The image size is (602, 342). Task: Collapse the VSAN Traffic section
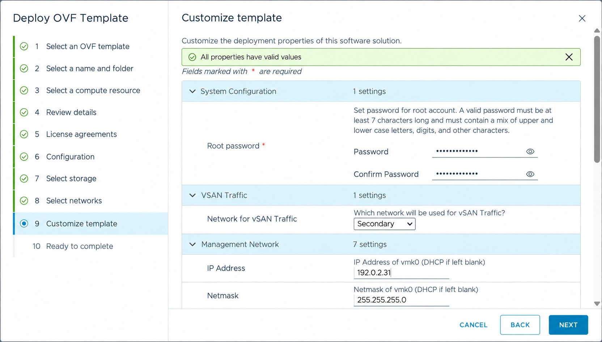(x=192, y=195)
